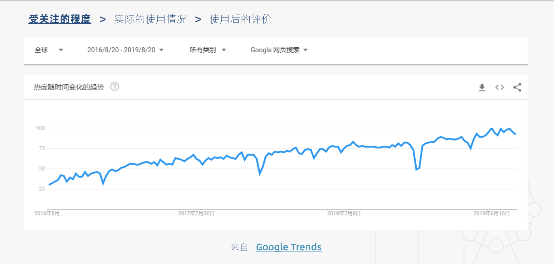The image size is (554, 264).
Task: Click the 2018年7月8日 axis label
Action: point(344,213)
